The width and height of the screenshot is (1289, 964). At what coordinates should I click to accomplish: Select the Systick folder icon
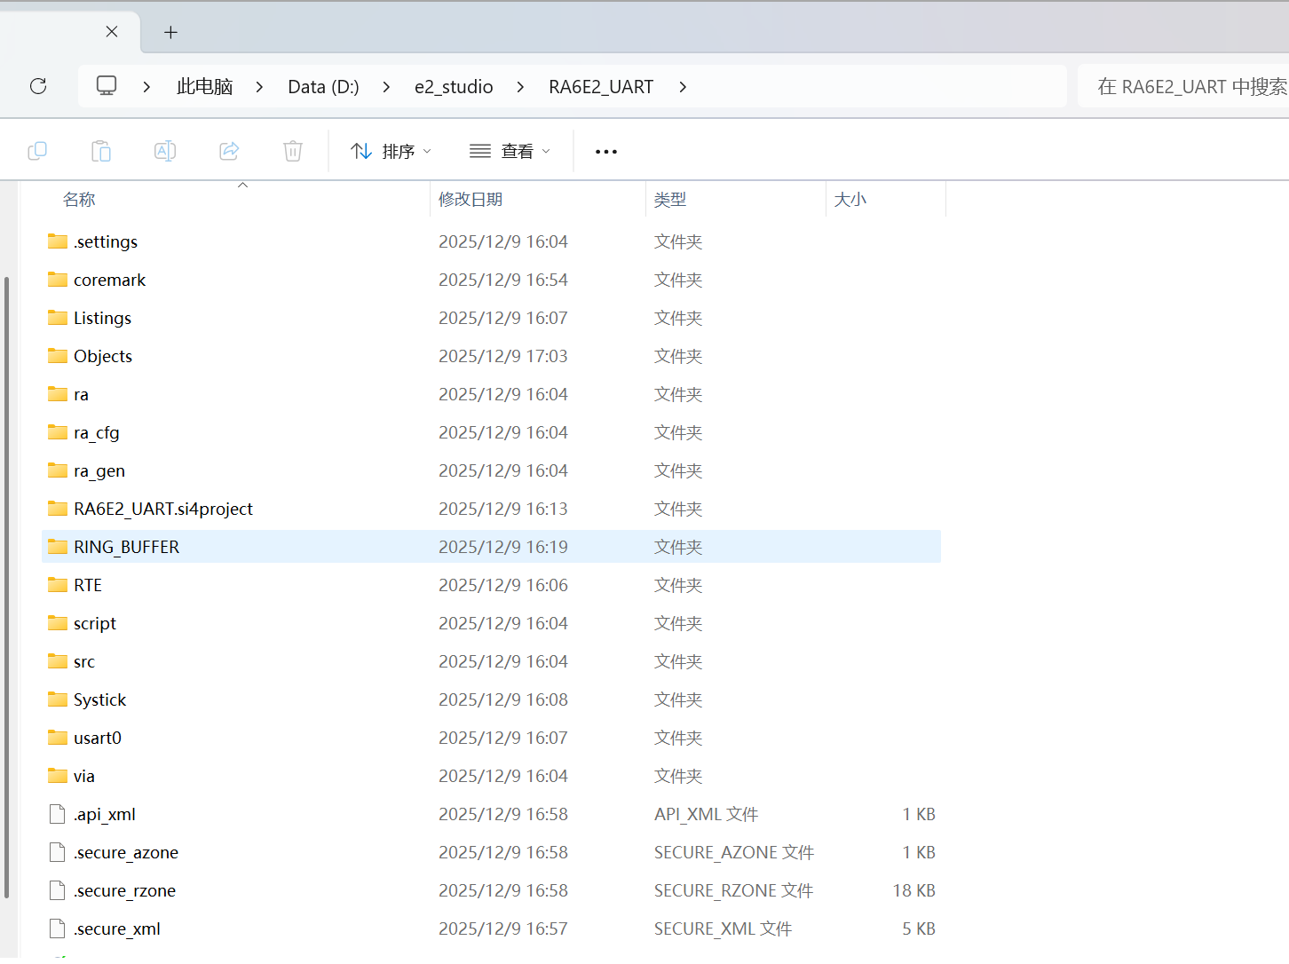(58, 699)
